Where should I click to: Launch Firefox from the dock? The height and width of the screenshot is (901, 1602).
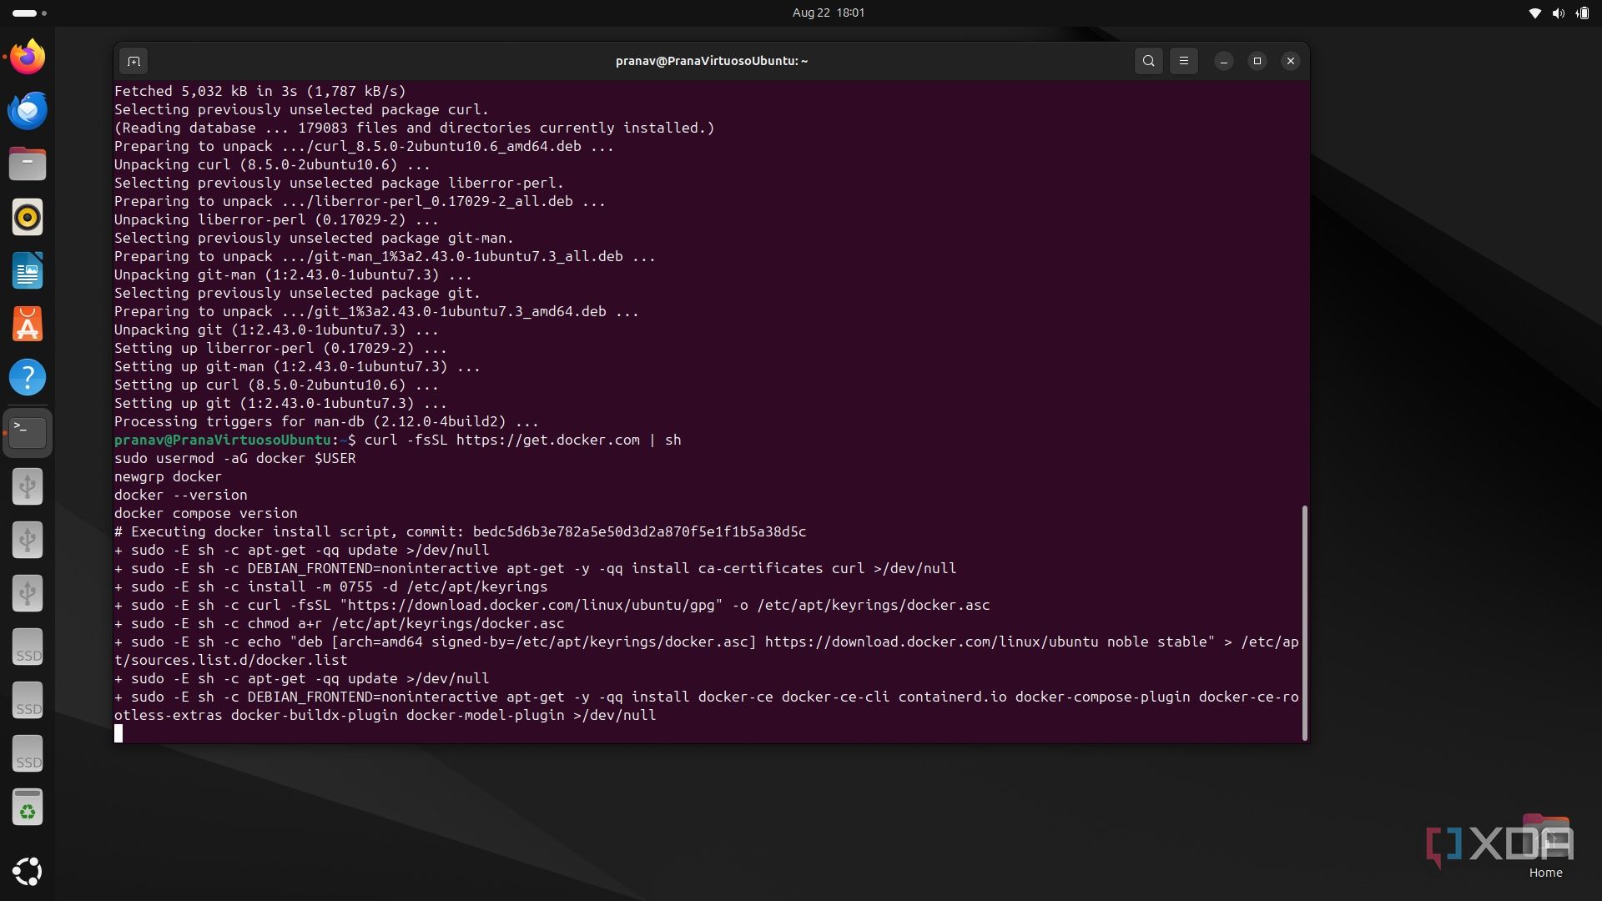click(28, 57)
